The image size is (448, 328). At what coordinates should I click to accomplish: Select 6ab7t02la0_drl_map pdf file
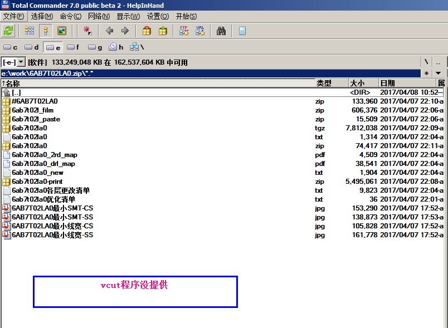pos(223,164)
